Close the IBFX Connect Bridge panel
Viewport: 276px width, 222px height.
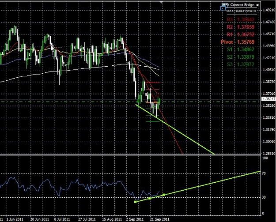(x=257, y=5)
